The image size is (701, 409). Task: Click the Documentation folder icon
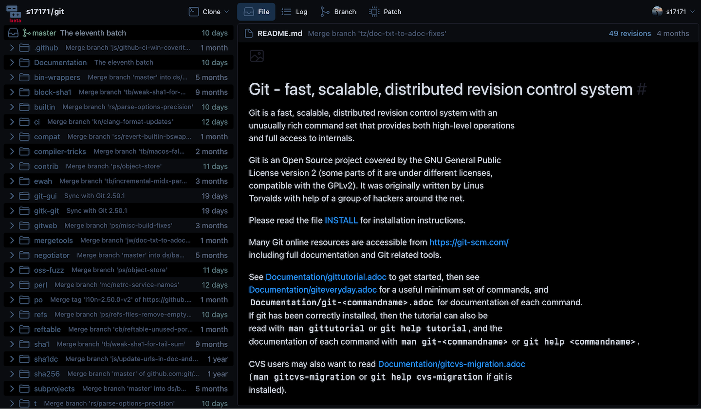[24, 63]
